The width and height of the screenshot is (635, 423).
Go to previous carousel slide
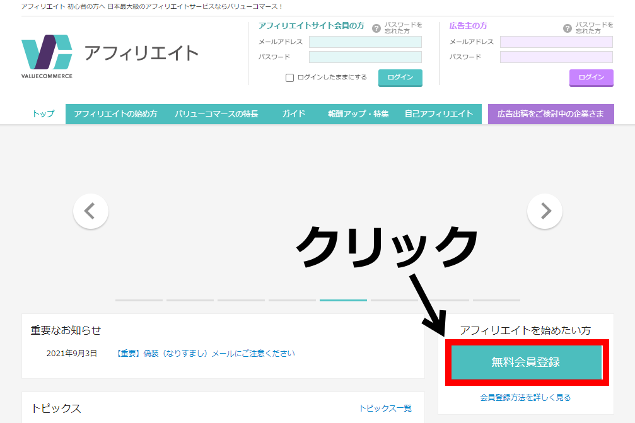[x=91, y=211]
